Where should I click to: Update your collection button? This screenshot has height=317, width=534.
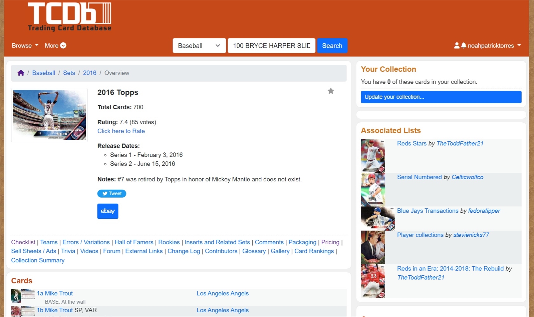tap(441, 97)
